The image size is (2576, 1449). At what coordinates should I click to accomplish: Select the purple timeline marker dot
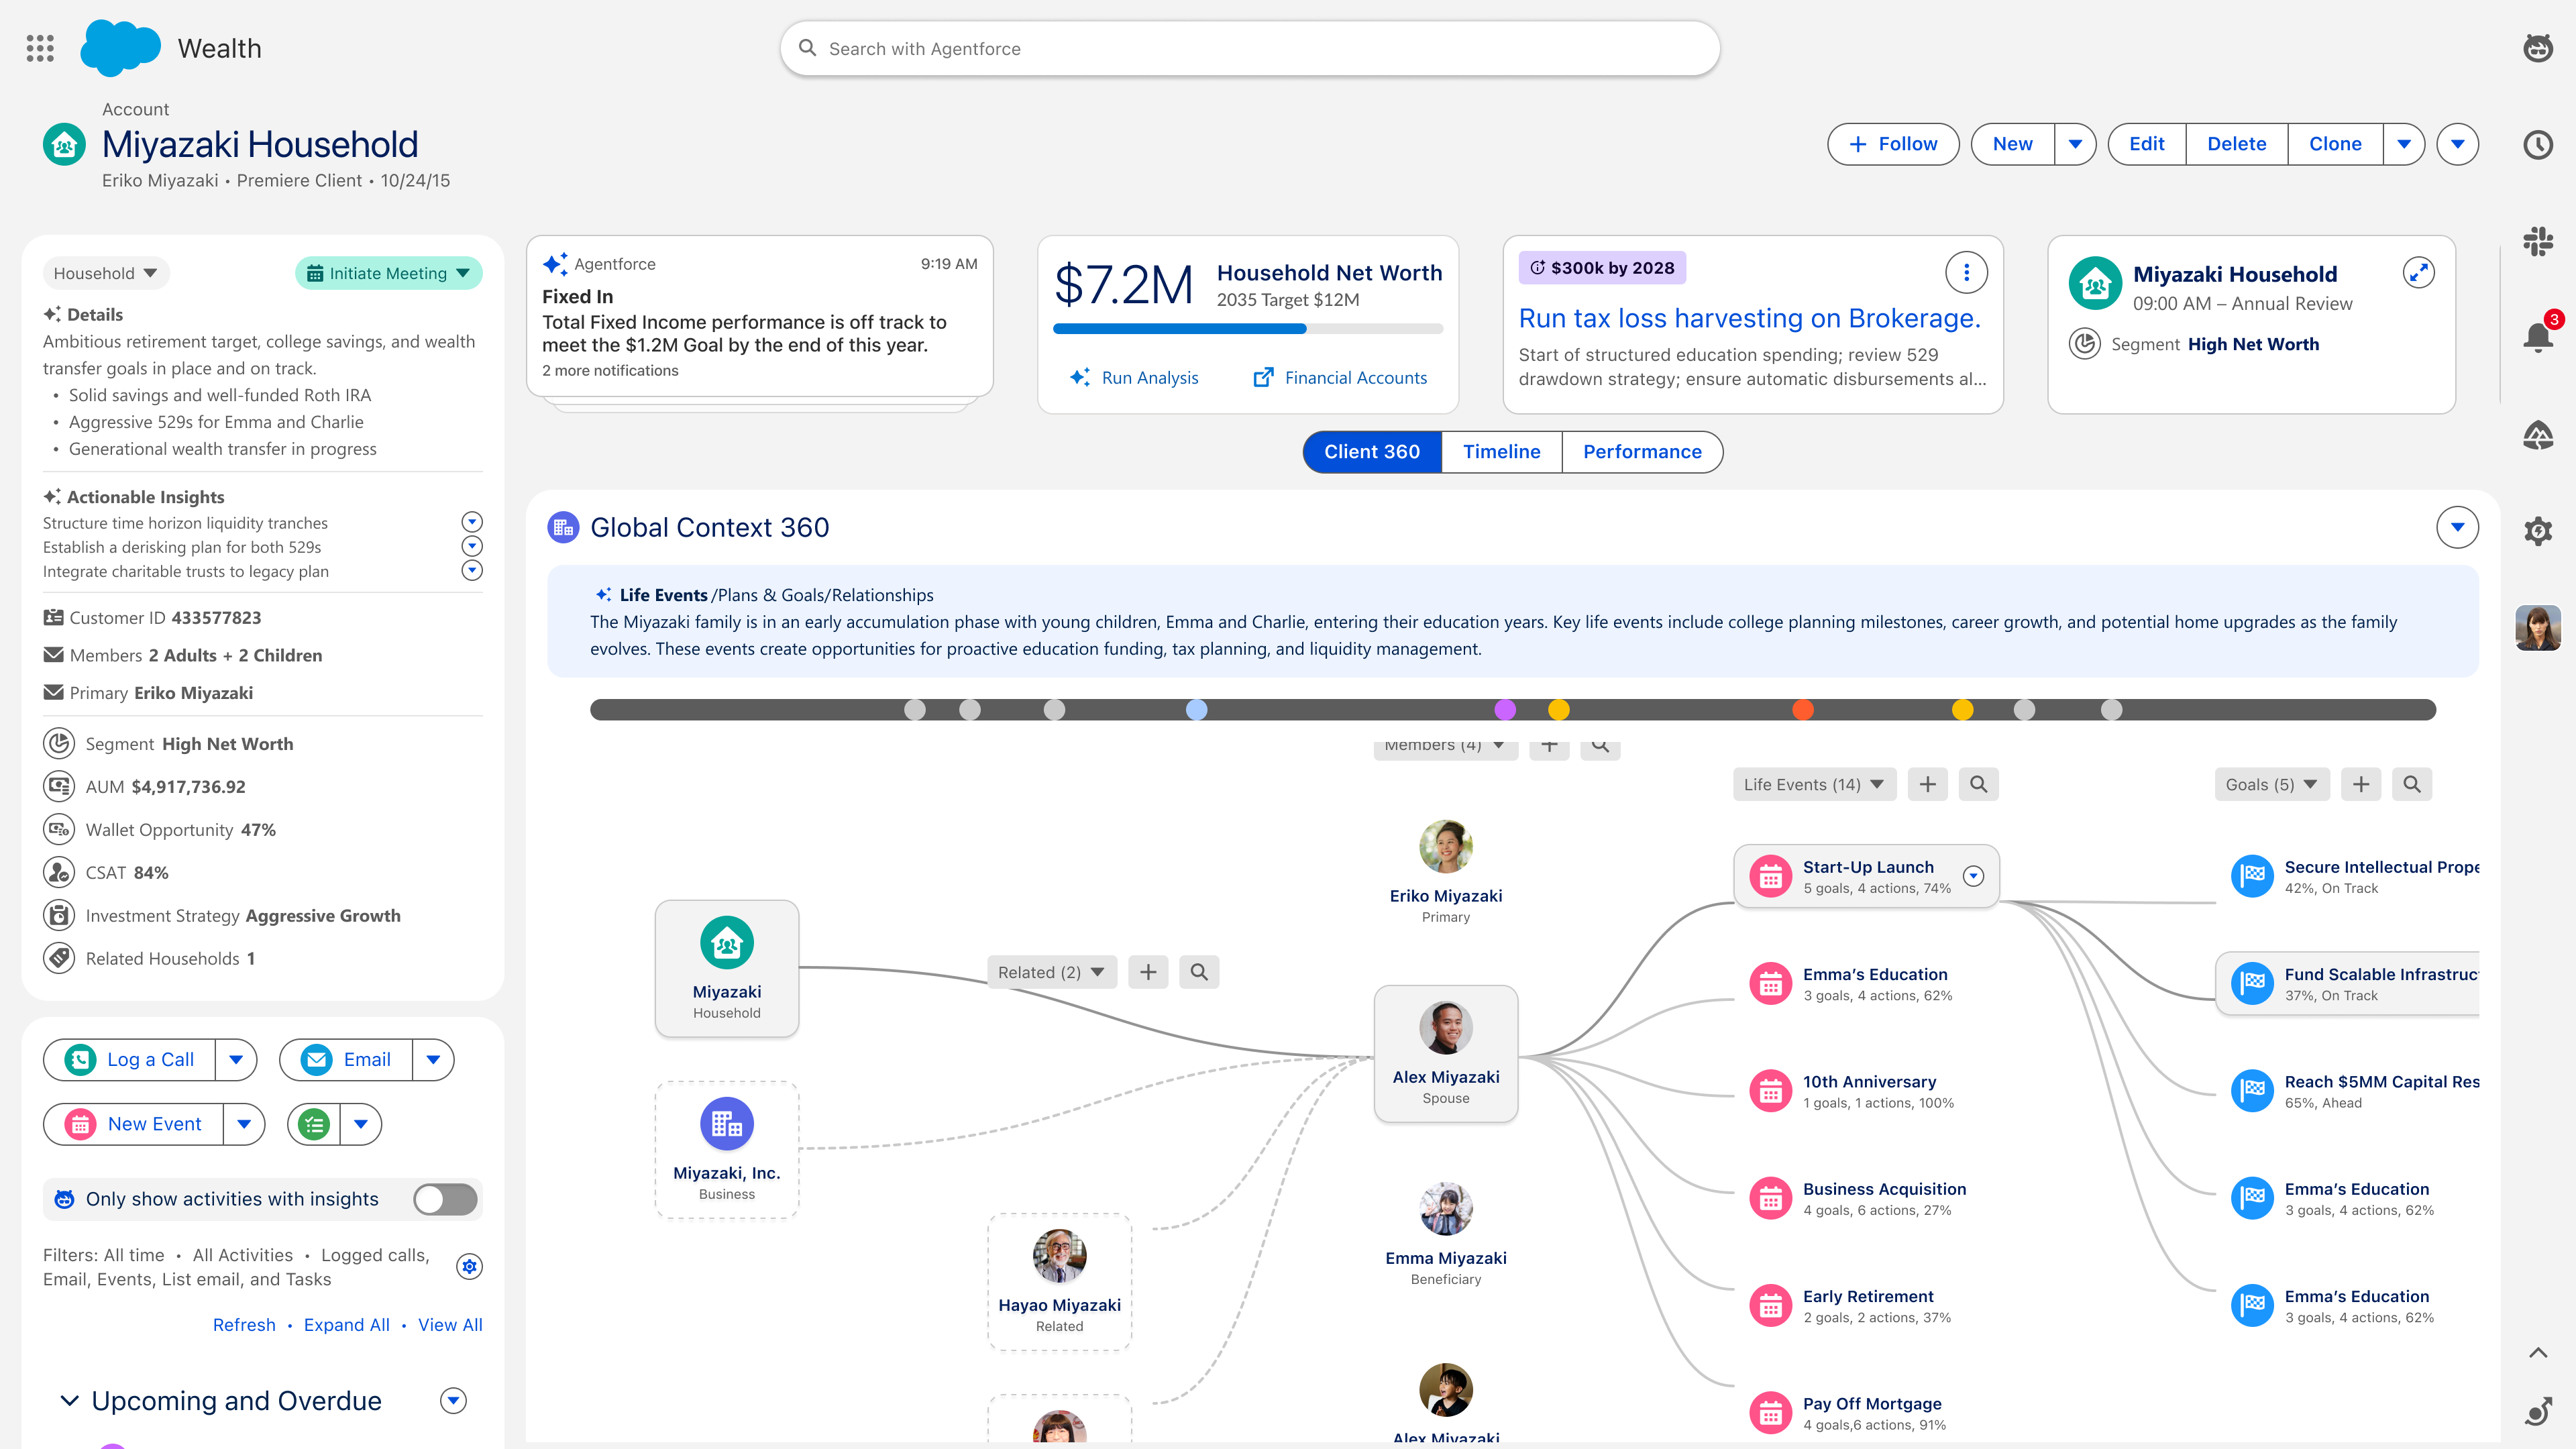[x=1504, y=709]
